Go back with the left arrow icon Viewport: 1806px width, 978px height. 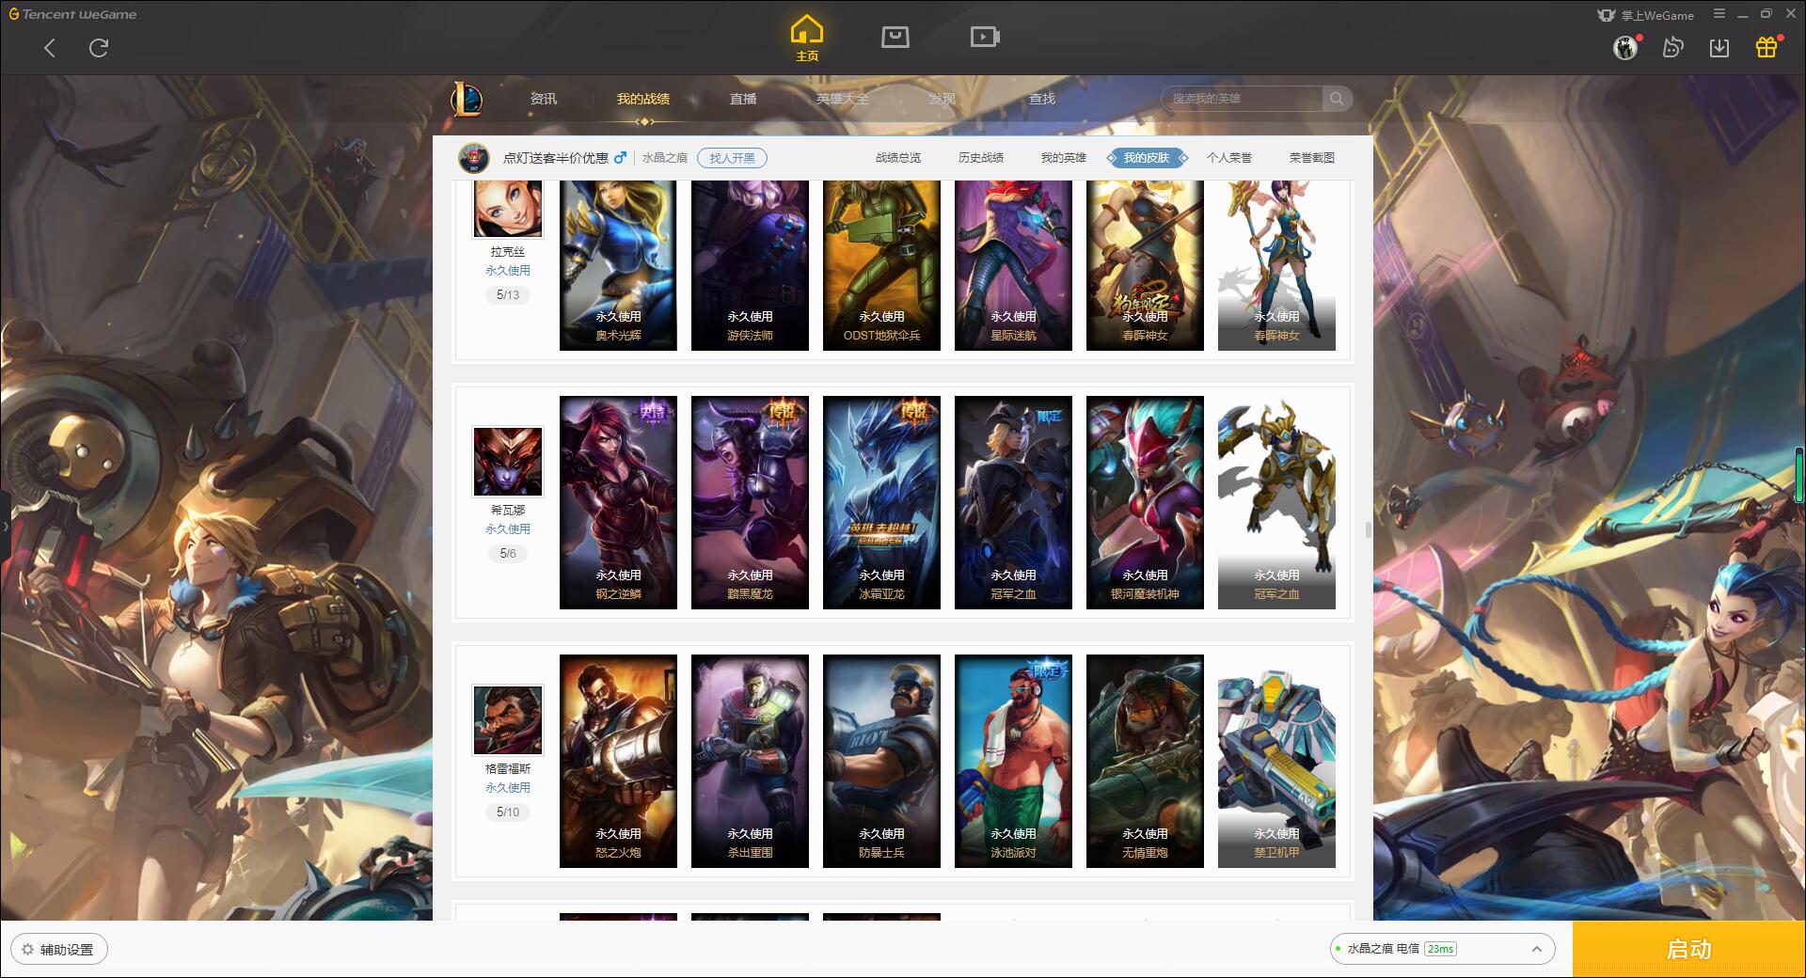click(50, 48)
